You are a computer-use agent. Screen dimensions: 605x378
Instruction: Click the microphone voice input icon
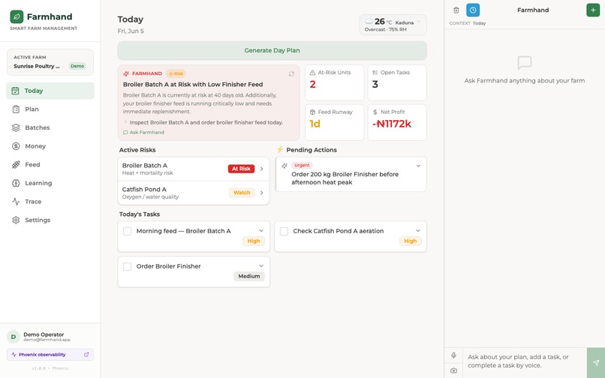pos(453,355)
